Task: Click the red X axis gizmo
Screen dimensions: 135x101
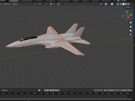Action: click(128, 17)
